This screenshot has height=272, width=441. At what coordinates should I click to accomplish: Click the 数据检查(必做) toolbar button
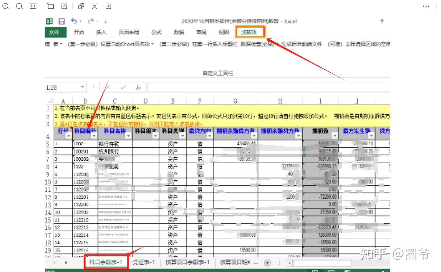(x=258, y=44)
